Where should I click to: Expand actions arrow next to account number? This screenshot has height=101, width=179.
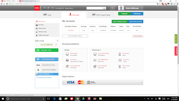[73, 31]
